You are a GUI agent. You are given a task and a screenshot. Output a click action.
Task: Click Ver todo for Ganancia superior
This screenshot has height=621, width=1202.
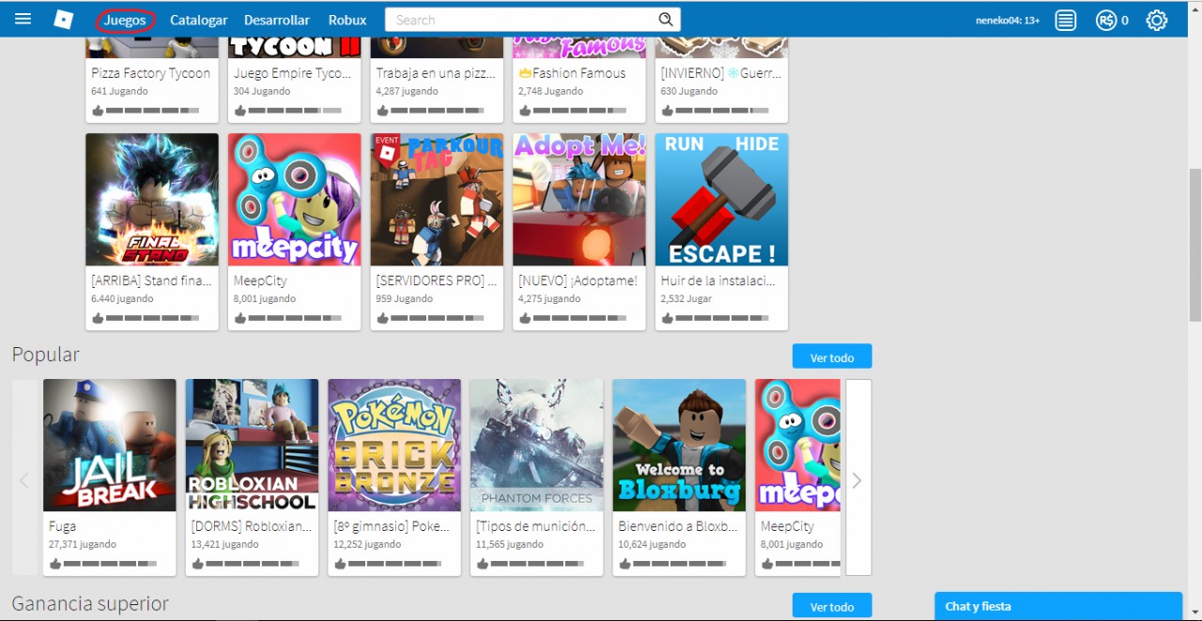pos(832,606)
